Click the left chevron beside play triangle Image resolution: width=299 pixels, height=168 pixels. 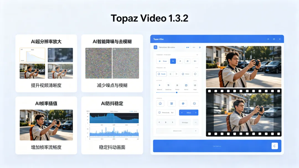(x=159, y=122)
